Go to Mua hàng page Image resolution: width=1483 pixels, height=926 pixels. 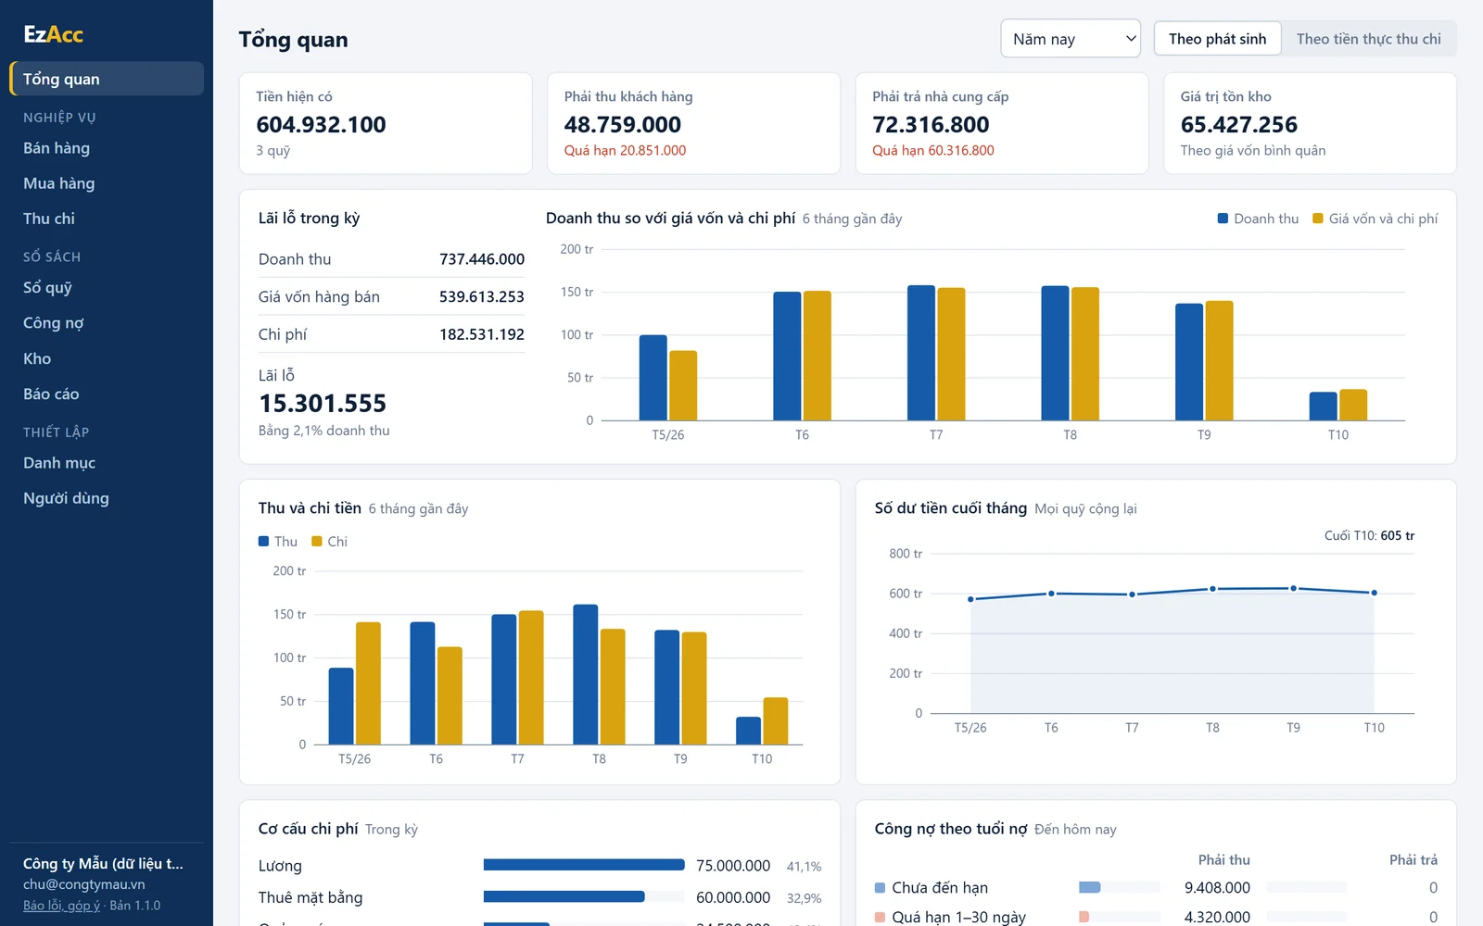point(107,183)
